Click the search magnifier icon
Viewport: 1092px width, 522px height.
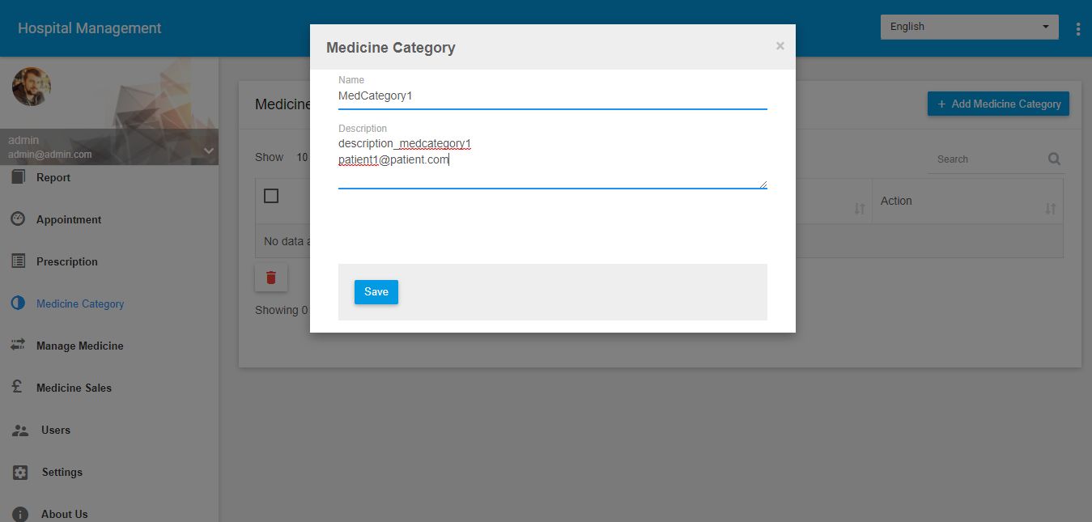(x=1054, y=159)
